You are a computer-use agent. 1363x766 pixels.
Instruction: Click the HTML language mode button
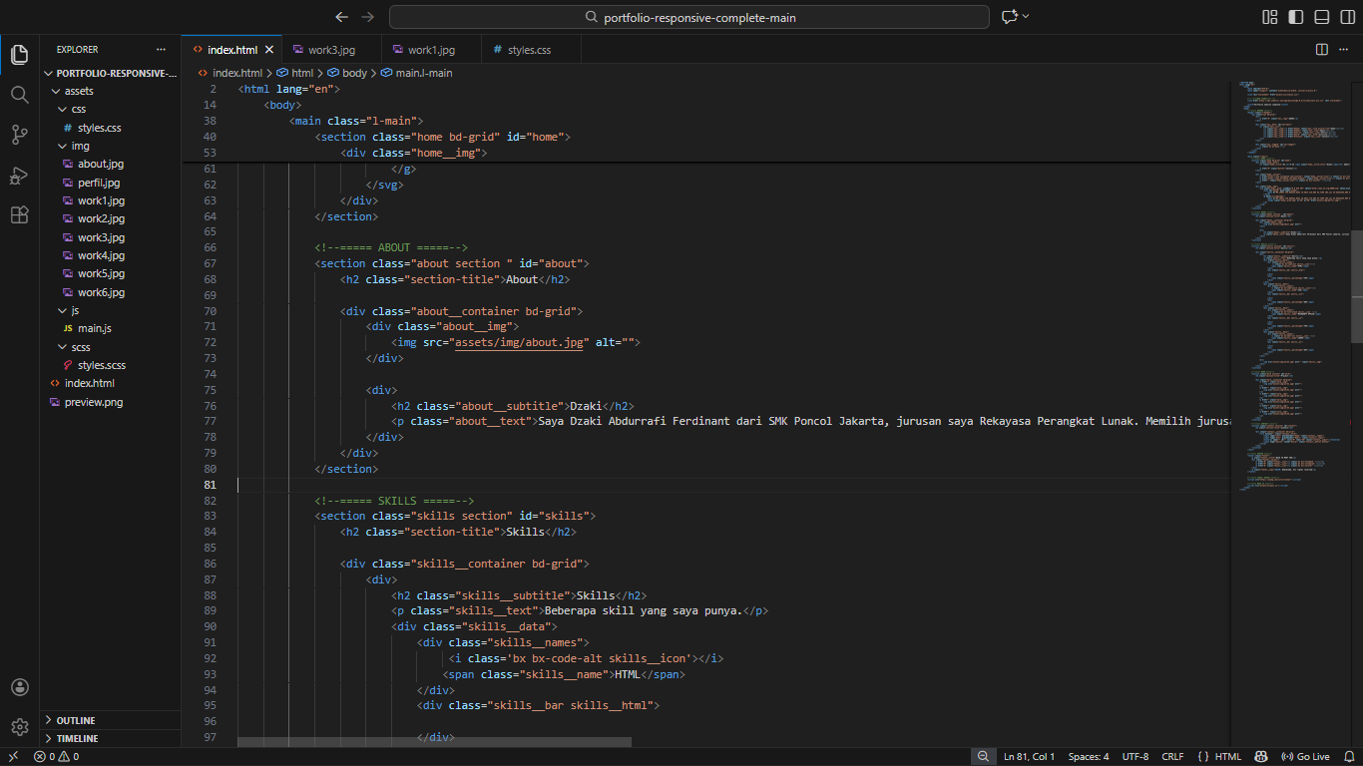(x=1219, y=756)
